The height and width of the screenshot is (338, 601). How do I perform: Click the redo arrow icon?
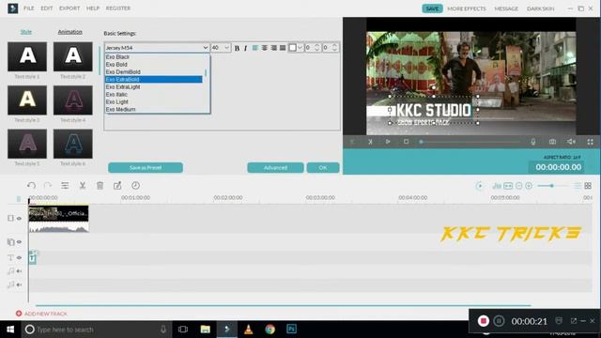(x=48, y=186)
